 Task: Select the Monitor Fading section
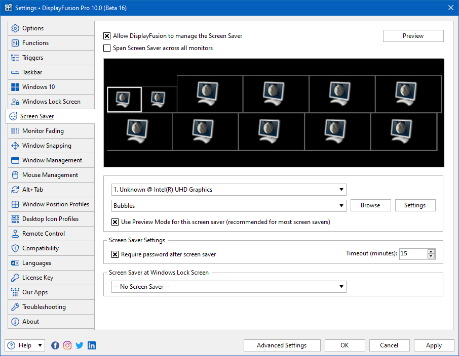coord(41,130)
